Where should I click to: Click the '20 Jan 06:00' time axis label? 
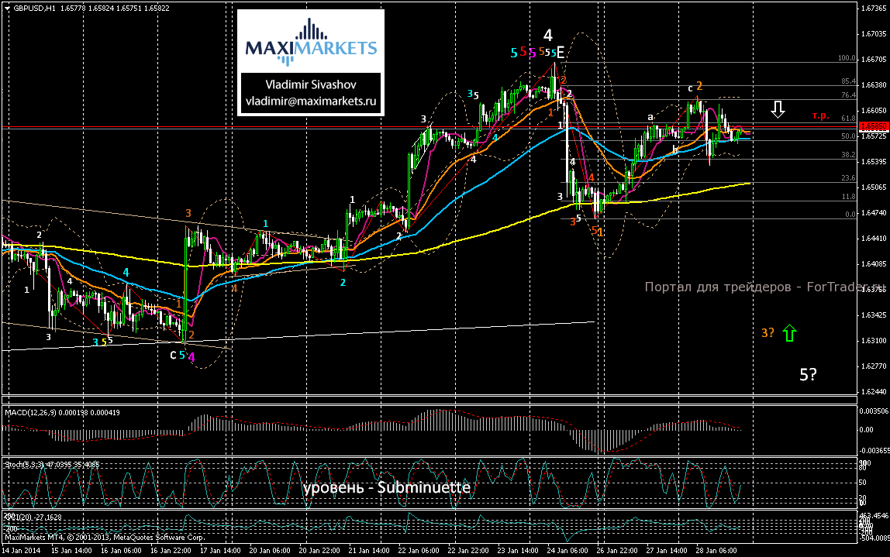[x=270, y=550]
